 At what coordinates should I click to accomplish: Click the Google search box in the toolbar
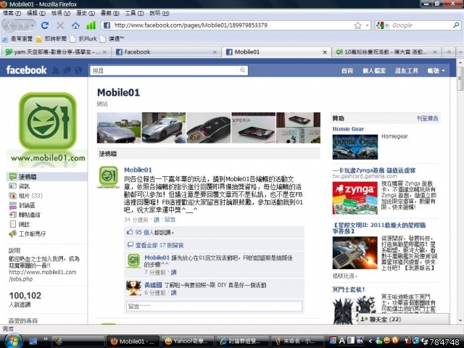(x=420, y=25)
